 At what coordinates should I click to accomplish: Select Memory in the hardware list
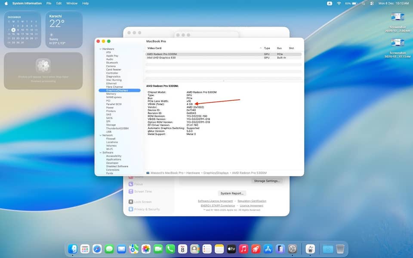click(x=111, y=94)
